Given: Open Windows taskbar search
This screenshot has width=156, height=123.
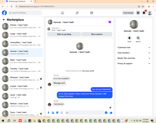Looking at the screenshot, I should click(9, 121).
